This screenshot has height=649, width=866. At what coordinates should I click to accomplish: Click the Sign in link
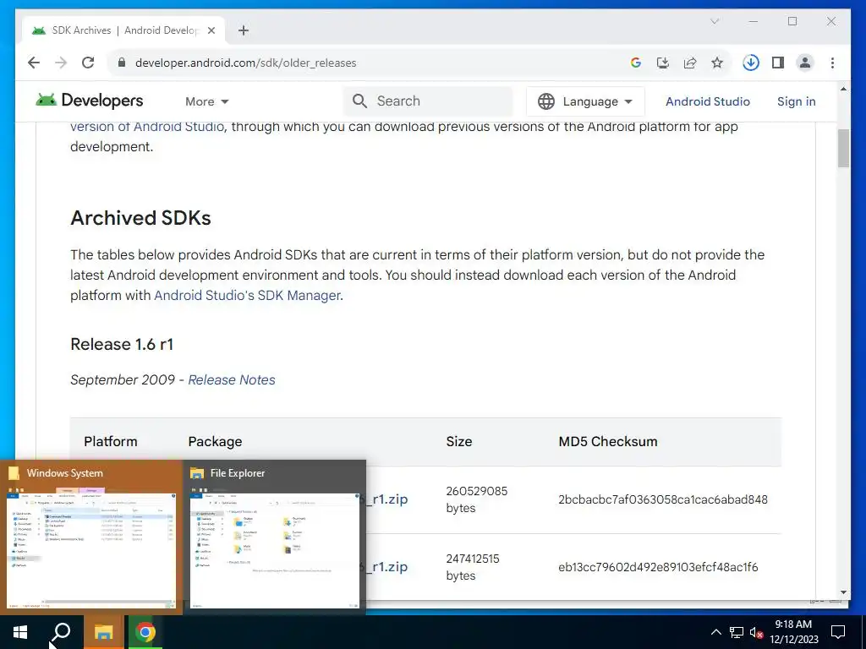coord(796,101)
